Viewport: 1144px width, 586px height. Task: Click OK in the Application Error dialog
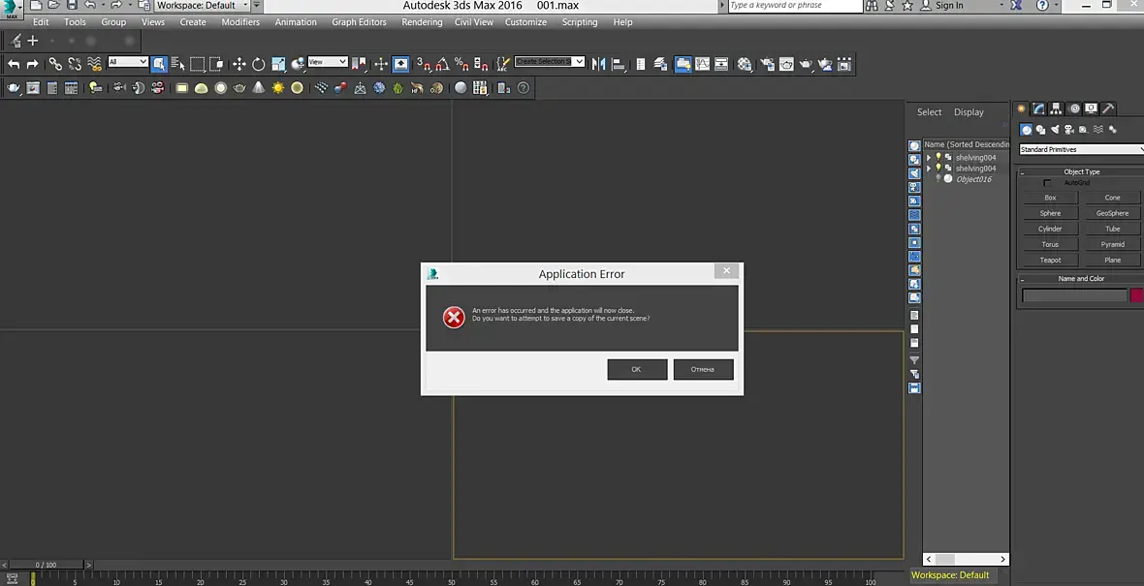(637, 370)
